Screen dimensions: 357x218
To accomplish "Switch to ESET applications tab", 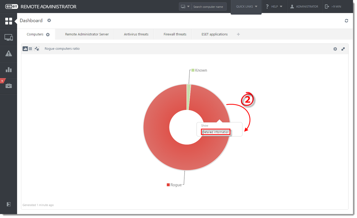I will (x=214, y=34).
